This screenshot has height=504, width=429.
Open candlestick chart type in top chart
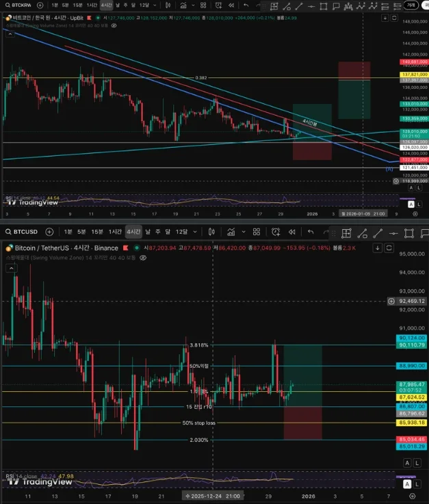click(x=168, y=5)
